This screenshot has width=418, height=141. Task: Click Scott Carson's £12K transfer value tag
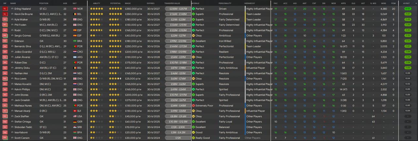[x=178, y=138]
